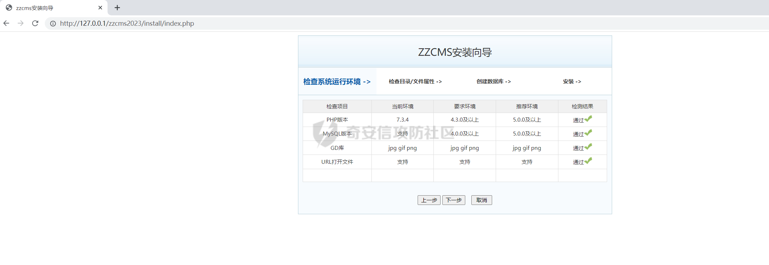This screenshot has height=265, width=769.
Task: Click the 当前环境 column header
Action: pyautogui.click(x=403, y=107)
